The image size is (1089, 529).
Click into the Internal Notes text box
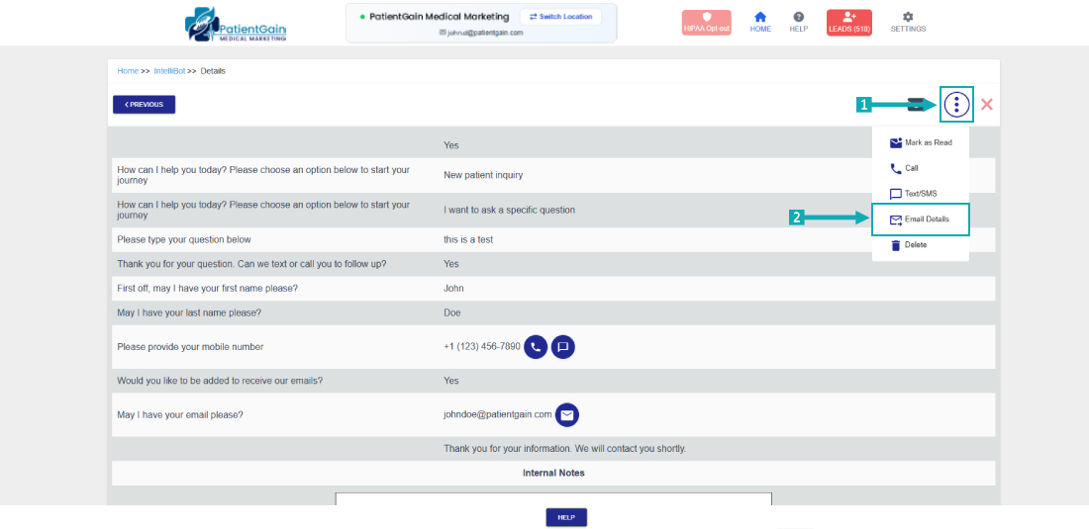(553, 499)
